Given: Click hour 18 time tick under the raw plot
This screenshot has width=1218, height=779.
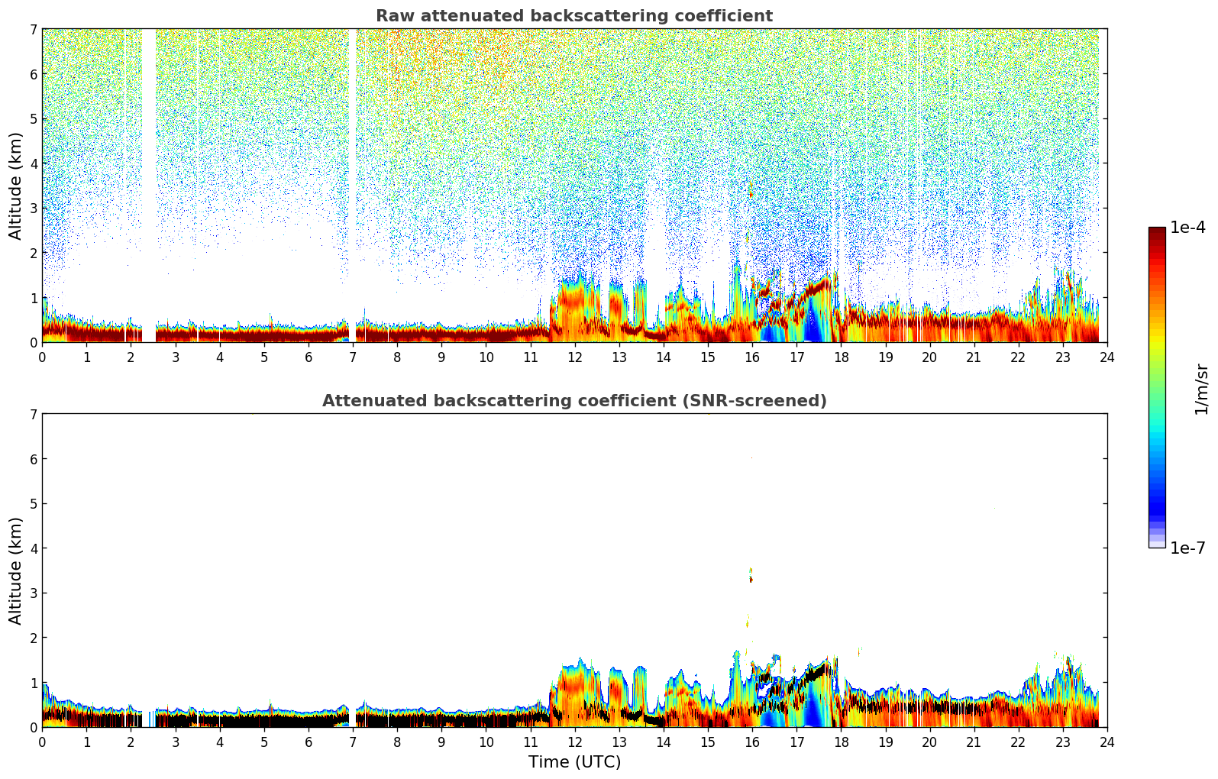Looking at the screenshot, I should pyautogui.click(x=841, y=357).
